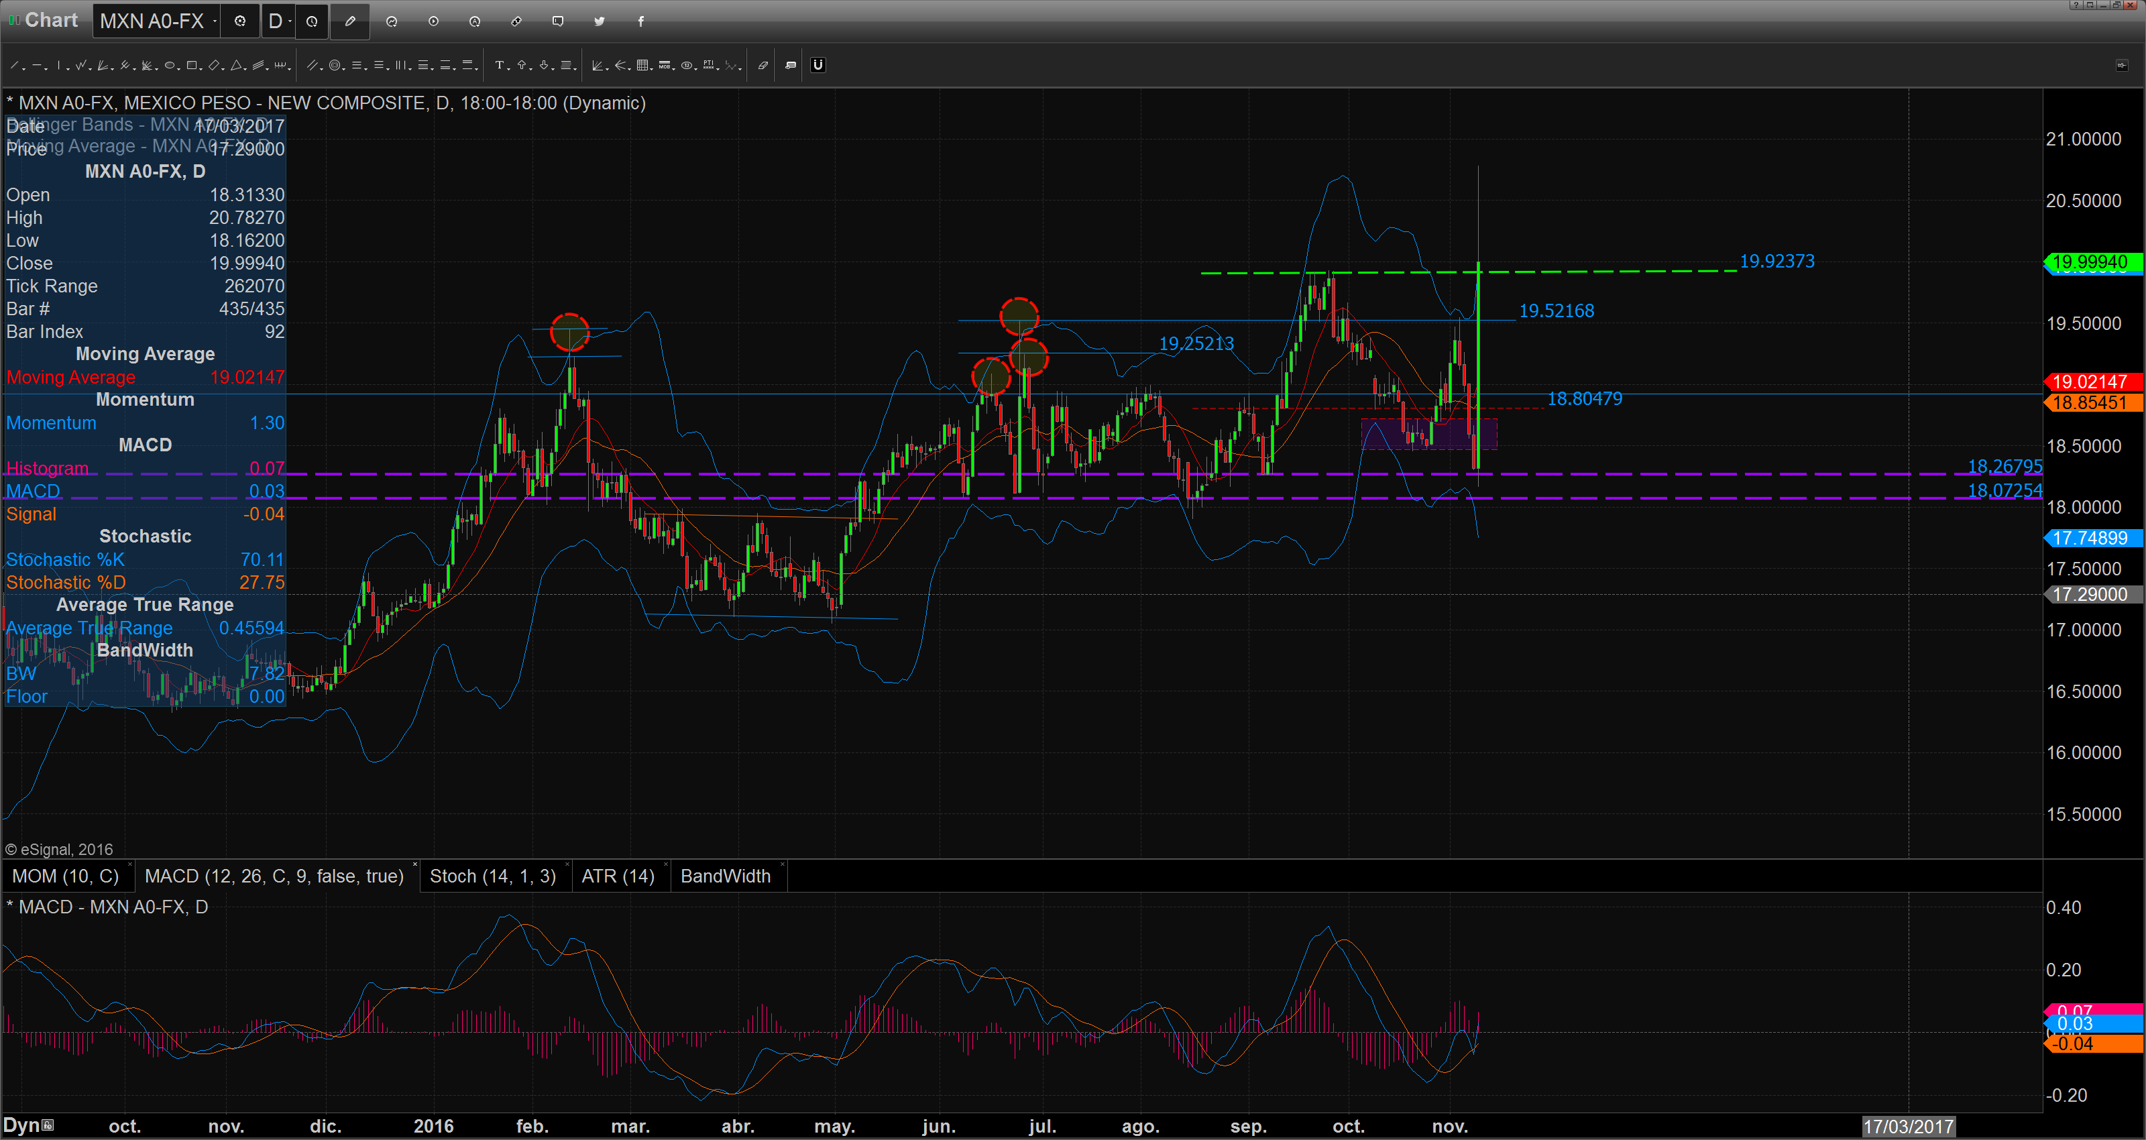Open the studies chart-line icon
The width and height of the screenshot is (2146, 1140).
[392, 21]
